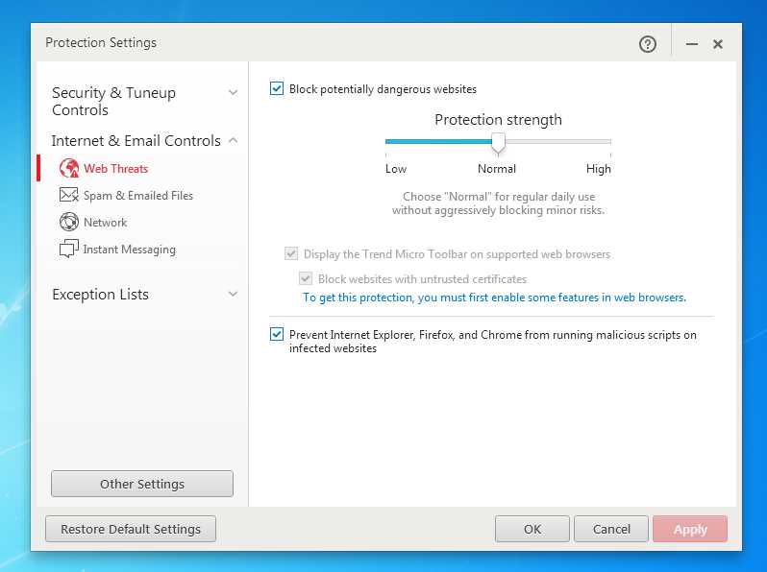Collapse the Internet & Email Controls section
The height and width of the screenshot is (572, 767).
point(233,141)
